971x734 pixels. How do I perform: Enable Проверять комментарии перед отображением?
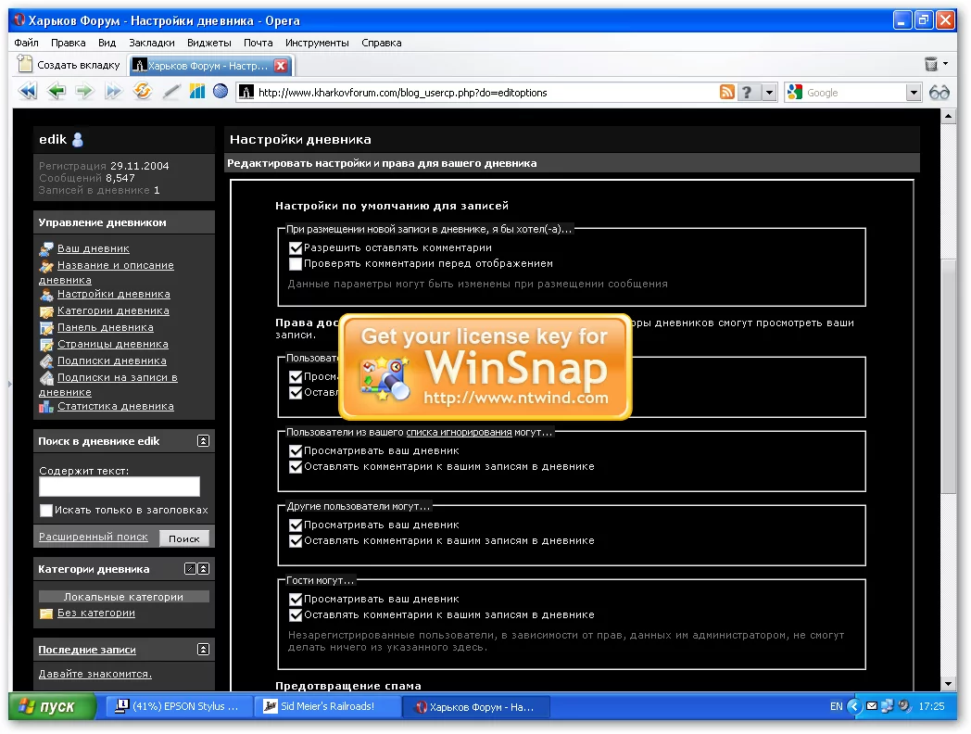296,264
